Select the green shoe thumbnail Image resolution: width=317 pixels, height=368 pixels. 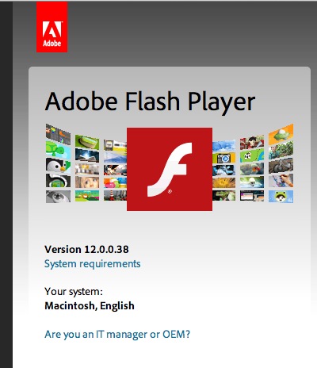pyautogui.click(x=87, y=142)
